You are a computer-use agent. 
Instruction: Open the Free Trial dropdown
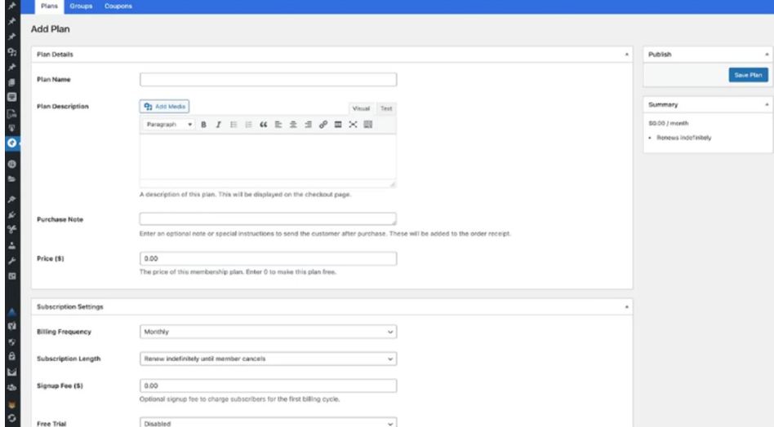(x=268, y=423)
